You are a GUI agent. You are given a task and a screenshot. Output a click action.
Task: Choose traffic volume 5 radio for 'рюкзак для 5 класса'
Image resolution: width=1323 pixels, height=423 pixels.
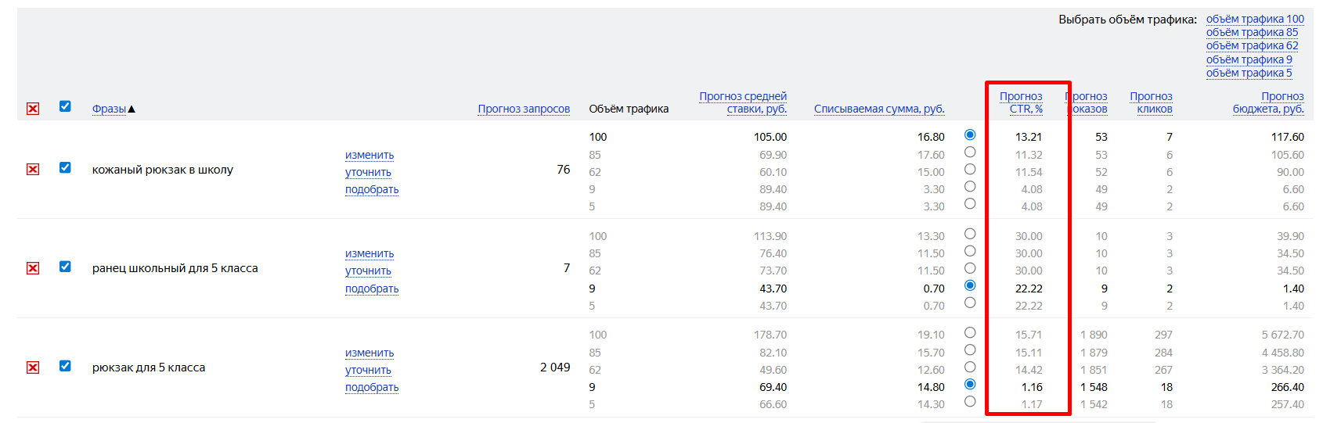pyautogui.click(x=970, y=401)
